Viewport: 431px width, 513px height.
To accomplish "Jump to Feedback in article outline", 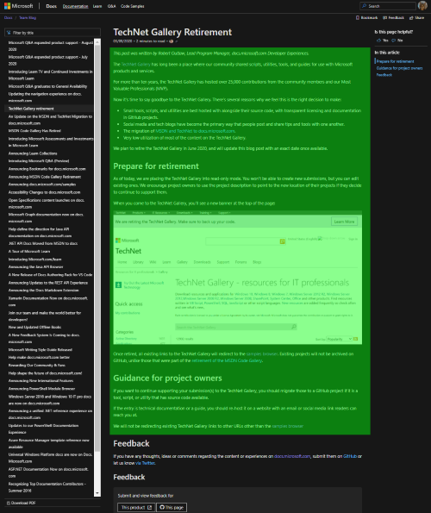I will [384, 75].
